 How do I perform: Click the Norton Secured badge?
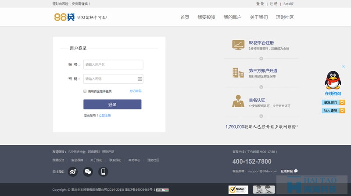coord(238,189)
